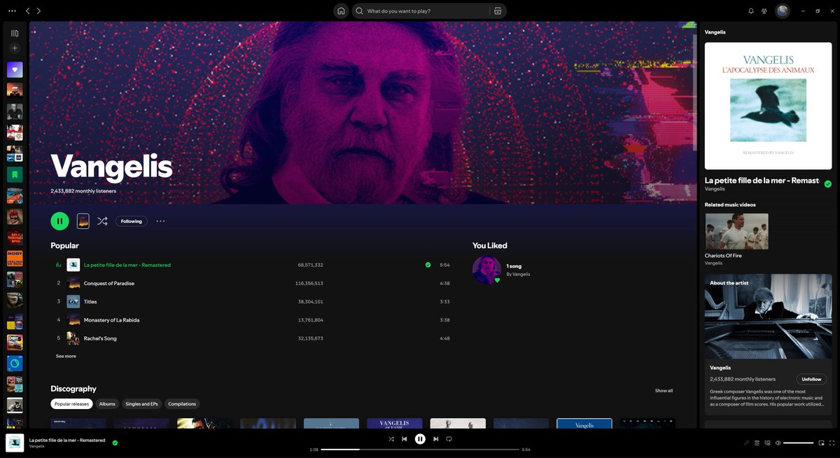Show all discography releases
Viewport: 840px width, 458px height.
(664, 391)
